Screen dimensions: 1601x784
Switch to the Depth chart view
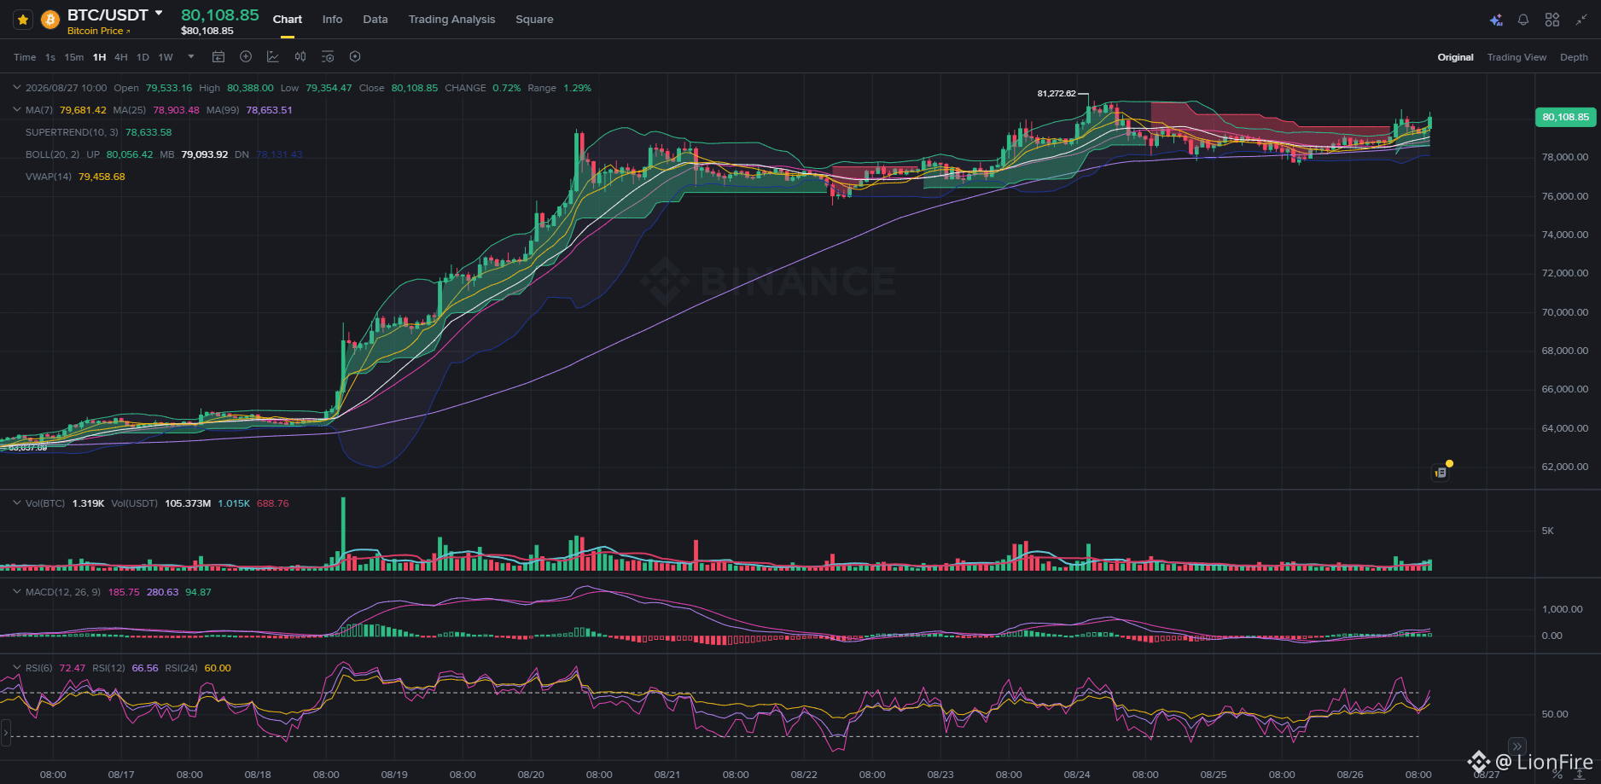[1574, 57]
